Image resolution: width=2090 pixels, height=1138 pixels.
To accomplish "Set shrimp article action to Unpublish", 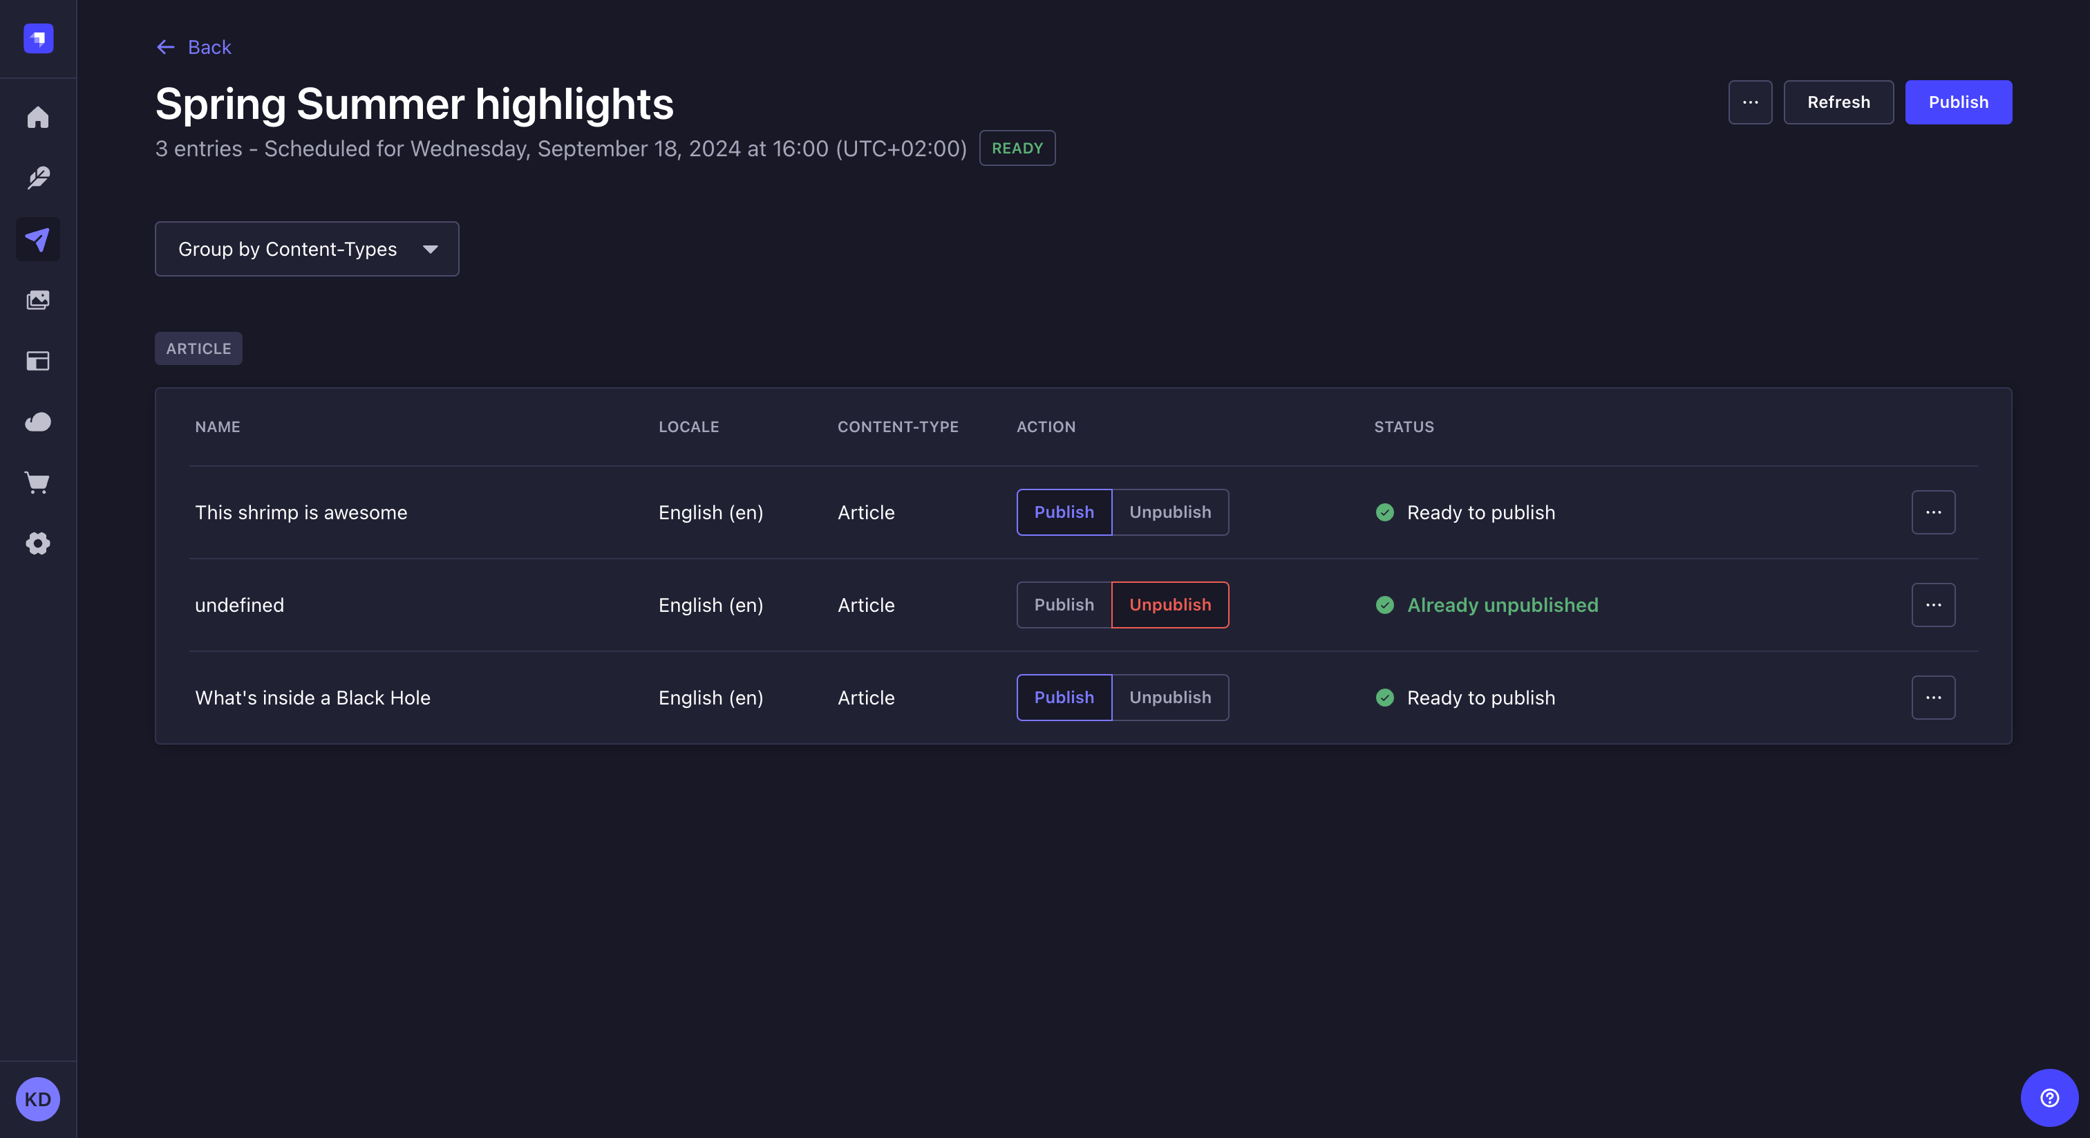I will coord(1169,512).
